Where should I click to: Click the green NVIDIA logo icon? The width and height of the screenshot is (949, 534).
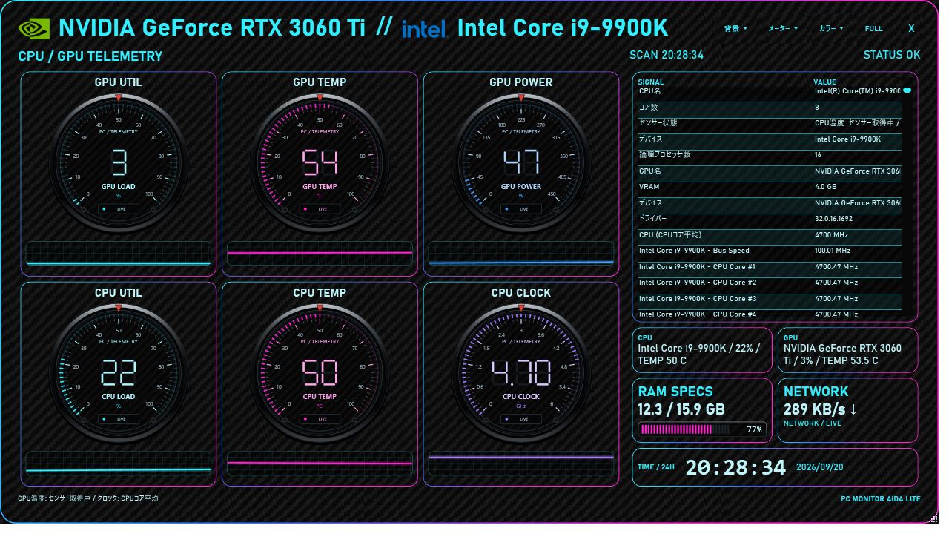pos(34,28)
